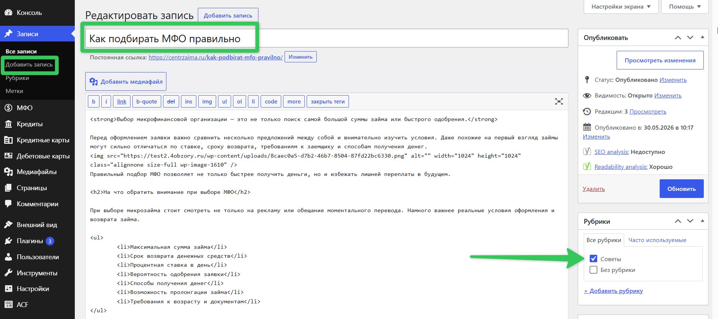Screen dimensions: 718x319
Task: Click the Инструменты wrench icon
Action: (8, 273)
